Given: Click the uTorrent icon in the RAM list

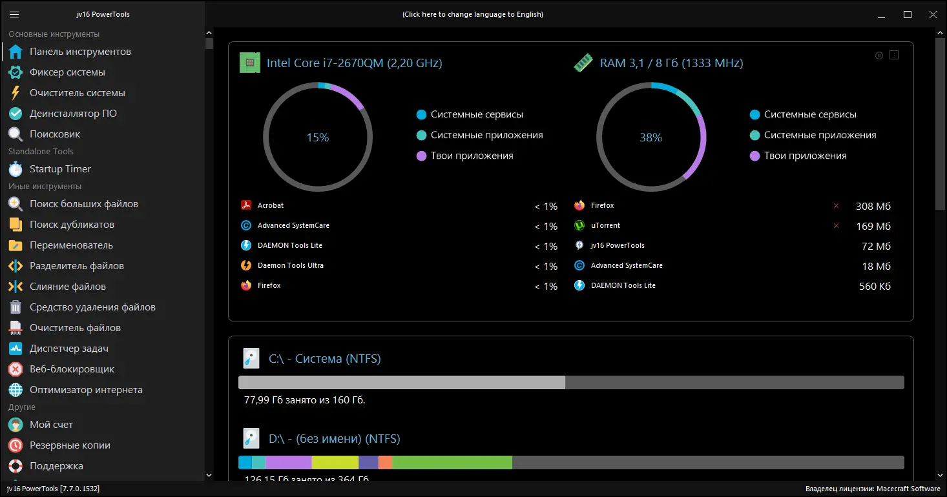Looking at the screenshot, I should coord(579,225).
